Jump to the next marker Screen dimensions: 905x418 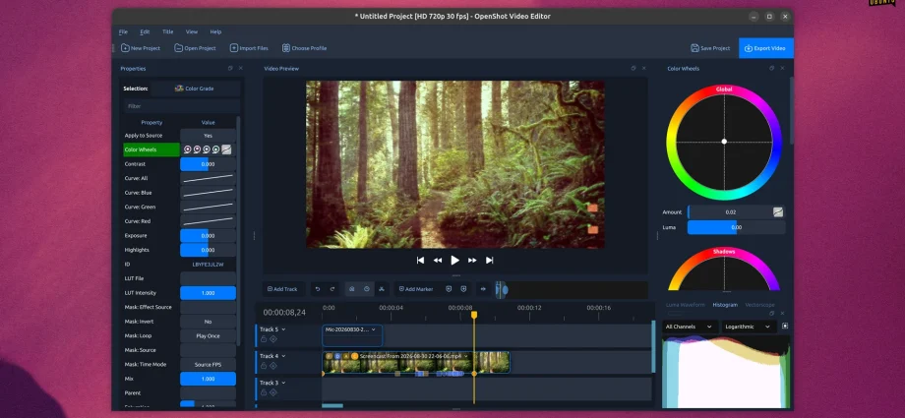[463, 289]
